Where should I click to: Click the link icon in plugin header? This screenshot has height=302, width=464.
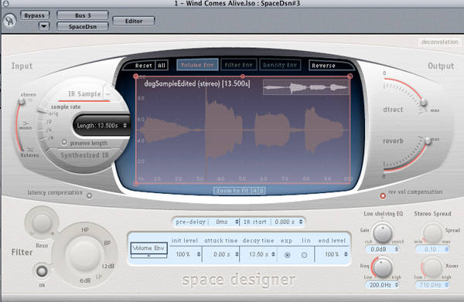[9, 21]
